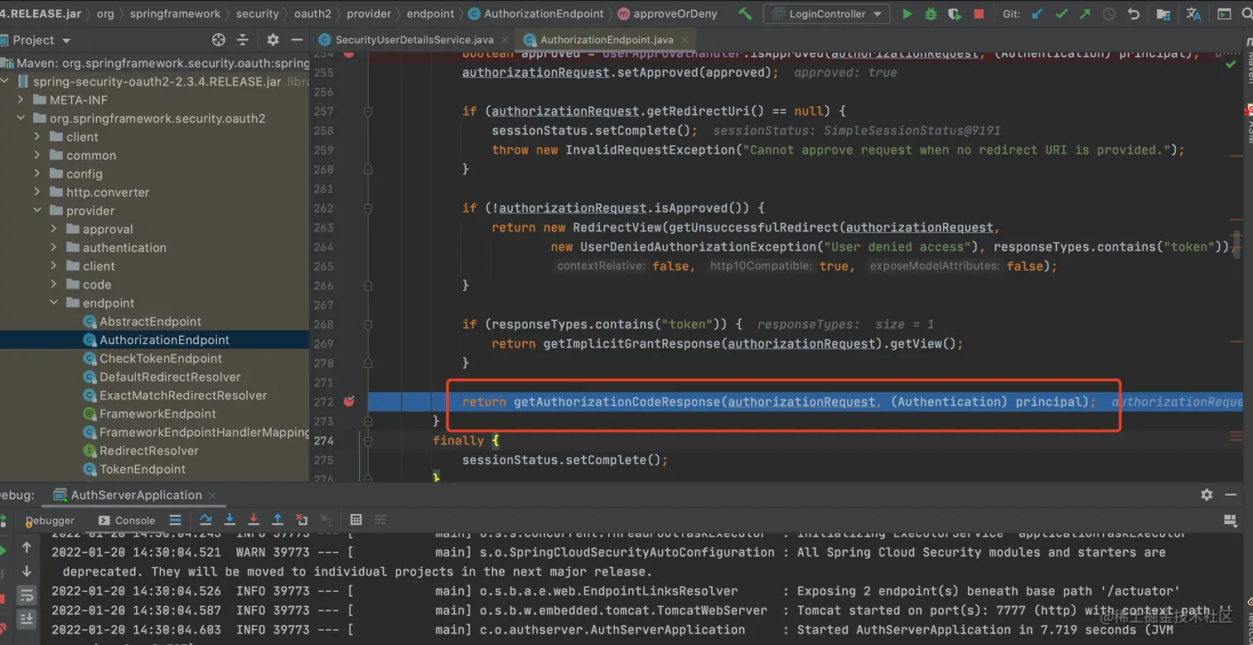Expand the common package
This screenshot has width=1253, height=645.
tap(37, 155)
